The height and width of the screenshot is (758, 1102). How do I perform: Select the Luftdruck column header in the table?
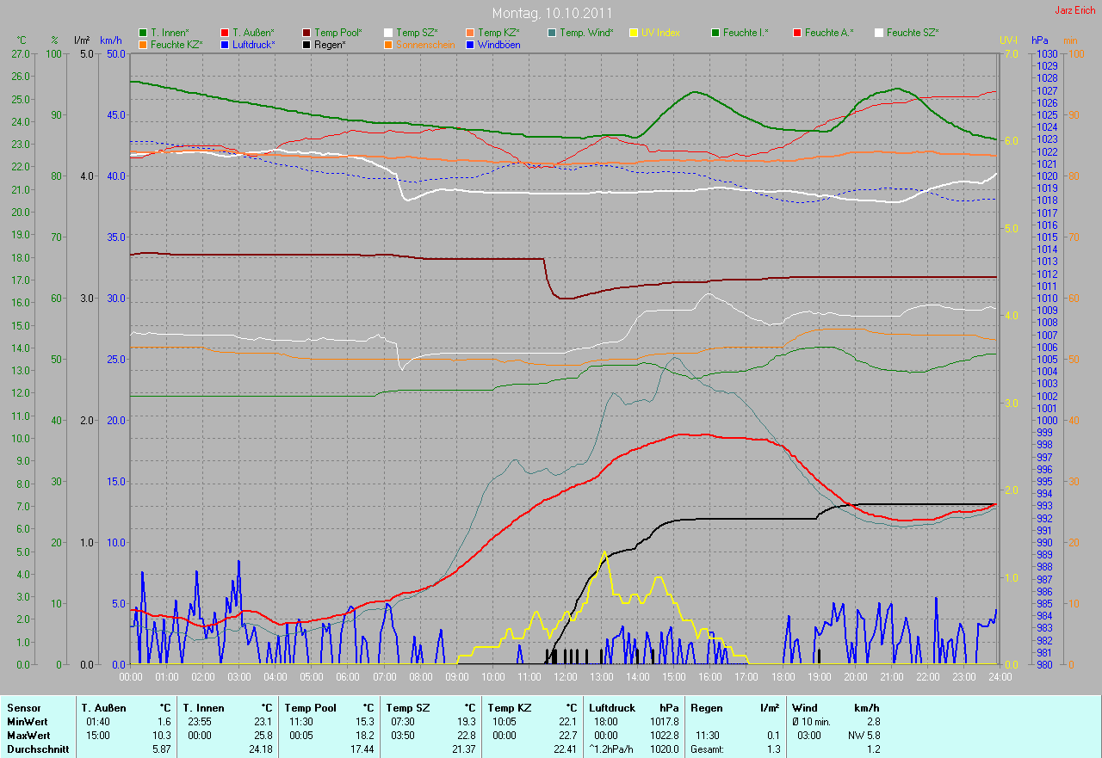tap(611, 708)
